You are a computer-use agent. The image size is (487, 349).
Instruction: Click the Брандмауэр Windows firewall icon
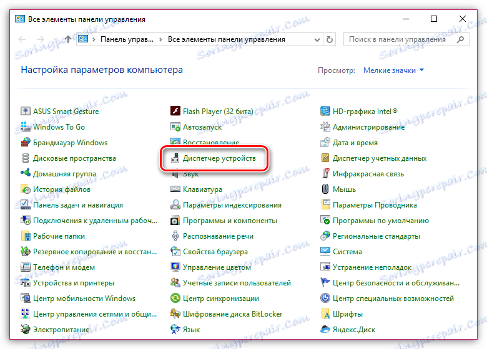[25, 143]
